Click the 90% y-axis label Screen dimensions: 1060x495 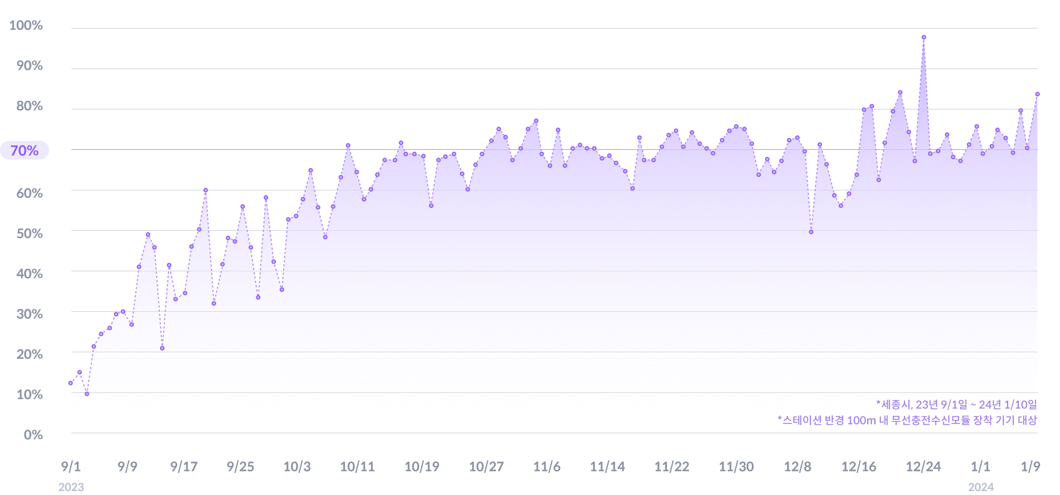click(x=29, y=66)
